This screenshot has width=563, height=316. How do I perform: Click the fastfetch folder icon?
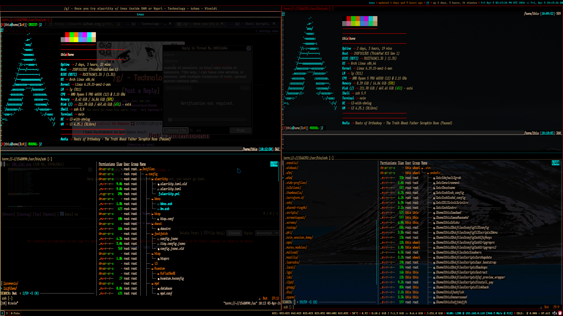pos(152,234)
